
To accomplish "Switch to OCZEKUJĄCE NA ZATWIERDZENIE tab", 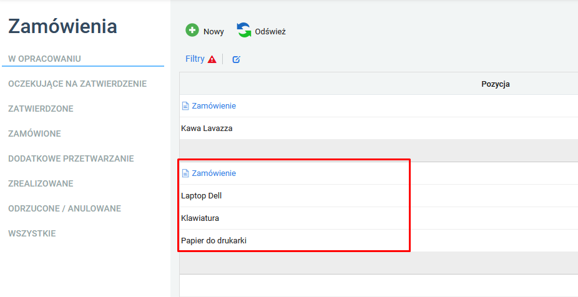I will pos(77,84).
